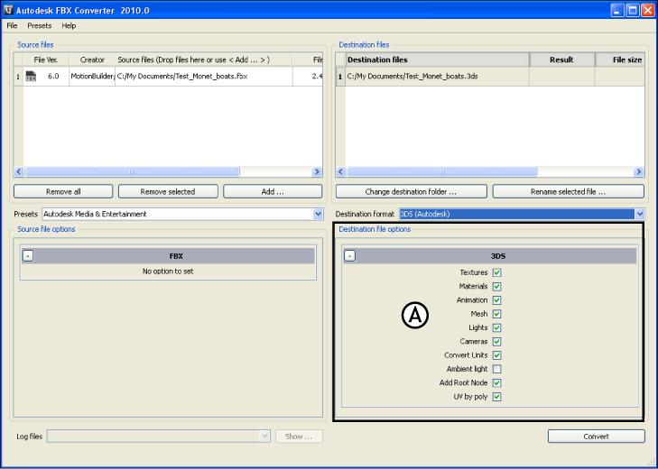The height and width of the screenshot is (469, 658).
Task: Disable the Animation option
Action: pyautogui.click(x=496, y=300)
